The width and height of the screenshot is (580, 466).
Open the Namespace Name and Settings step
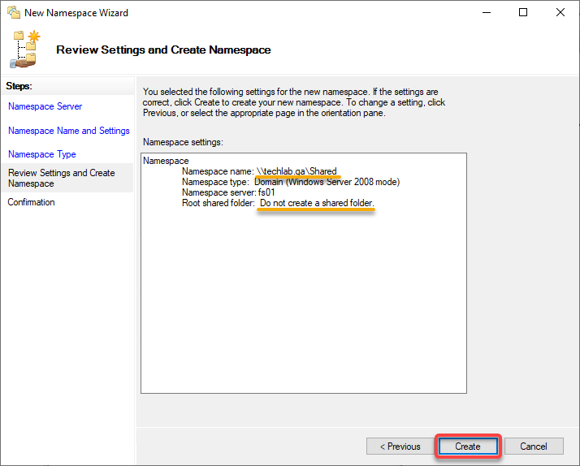pos(69,131)
